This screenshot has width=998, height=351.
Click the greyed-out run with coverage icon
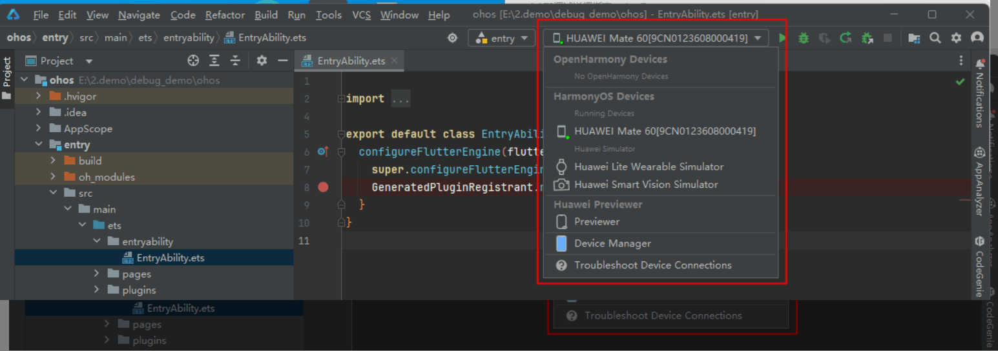(x=824, y=38)
